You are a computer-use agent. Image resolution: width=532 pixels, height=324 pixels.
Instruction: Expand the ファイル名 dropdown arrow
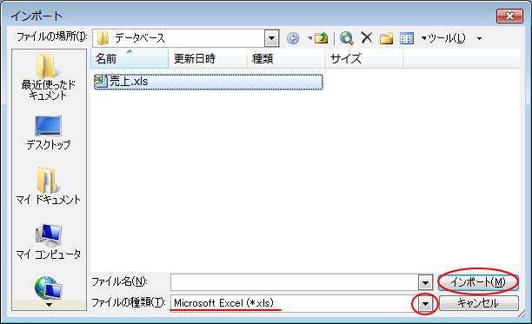pyautogui.click(x=425, y=282)
